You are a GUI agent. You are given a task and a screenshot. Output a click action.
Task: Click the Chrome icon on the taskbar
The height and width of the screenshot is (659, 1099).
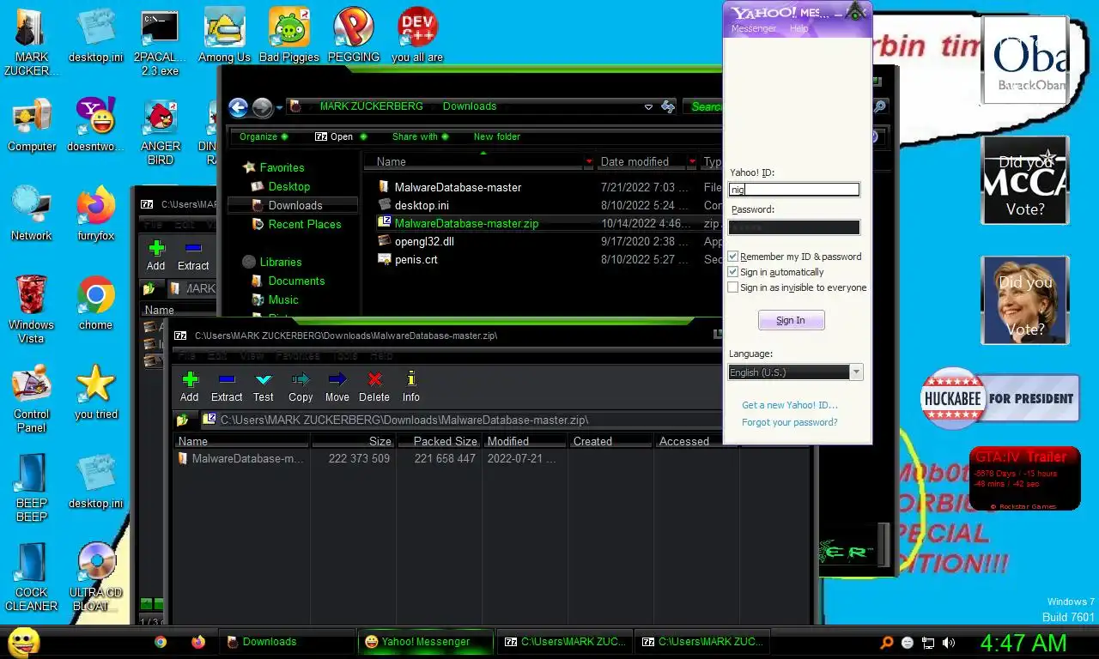pyautogui.click(x=161, y=642)
